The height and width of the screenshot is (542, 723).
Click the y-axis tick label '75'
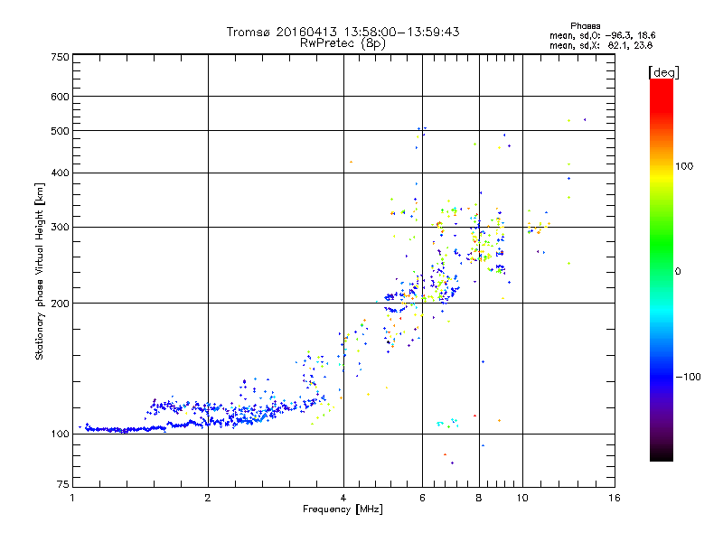[x=63, y=484]
